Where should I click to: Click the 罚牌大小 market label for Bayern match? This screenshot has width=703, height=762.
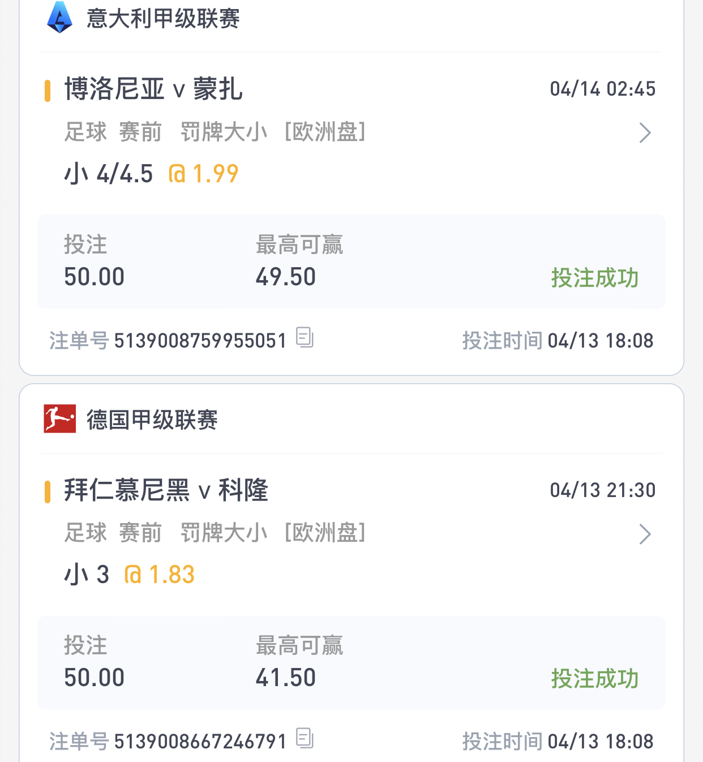click(224, 533)
